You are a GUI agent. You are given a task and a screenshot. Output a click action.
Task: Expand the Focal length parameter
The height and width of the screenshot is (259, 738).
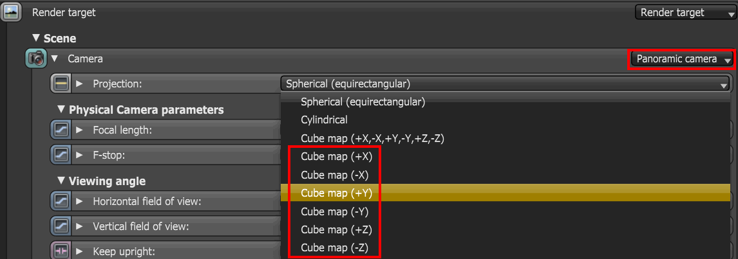[x=80, y=130]
